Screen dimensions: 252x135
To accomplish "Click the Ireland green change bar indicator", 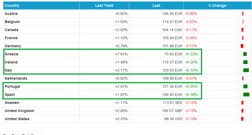I will [x=245, y=62].
